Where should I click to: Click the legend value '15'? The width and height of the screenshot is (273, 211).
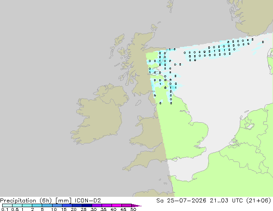tap(64, 209)
